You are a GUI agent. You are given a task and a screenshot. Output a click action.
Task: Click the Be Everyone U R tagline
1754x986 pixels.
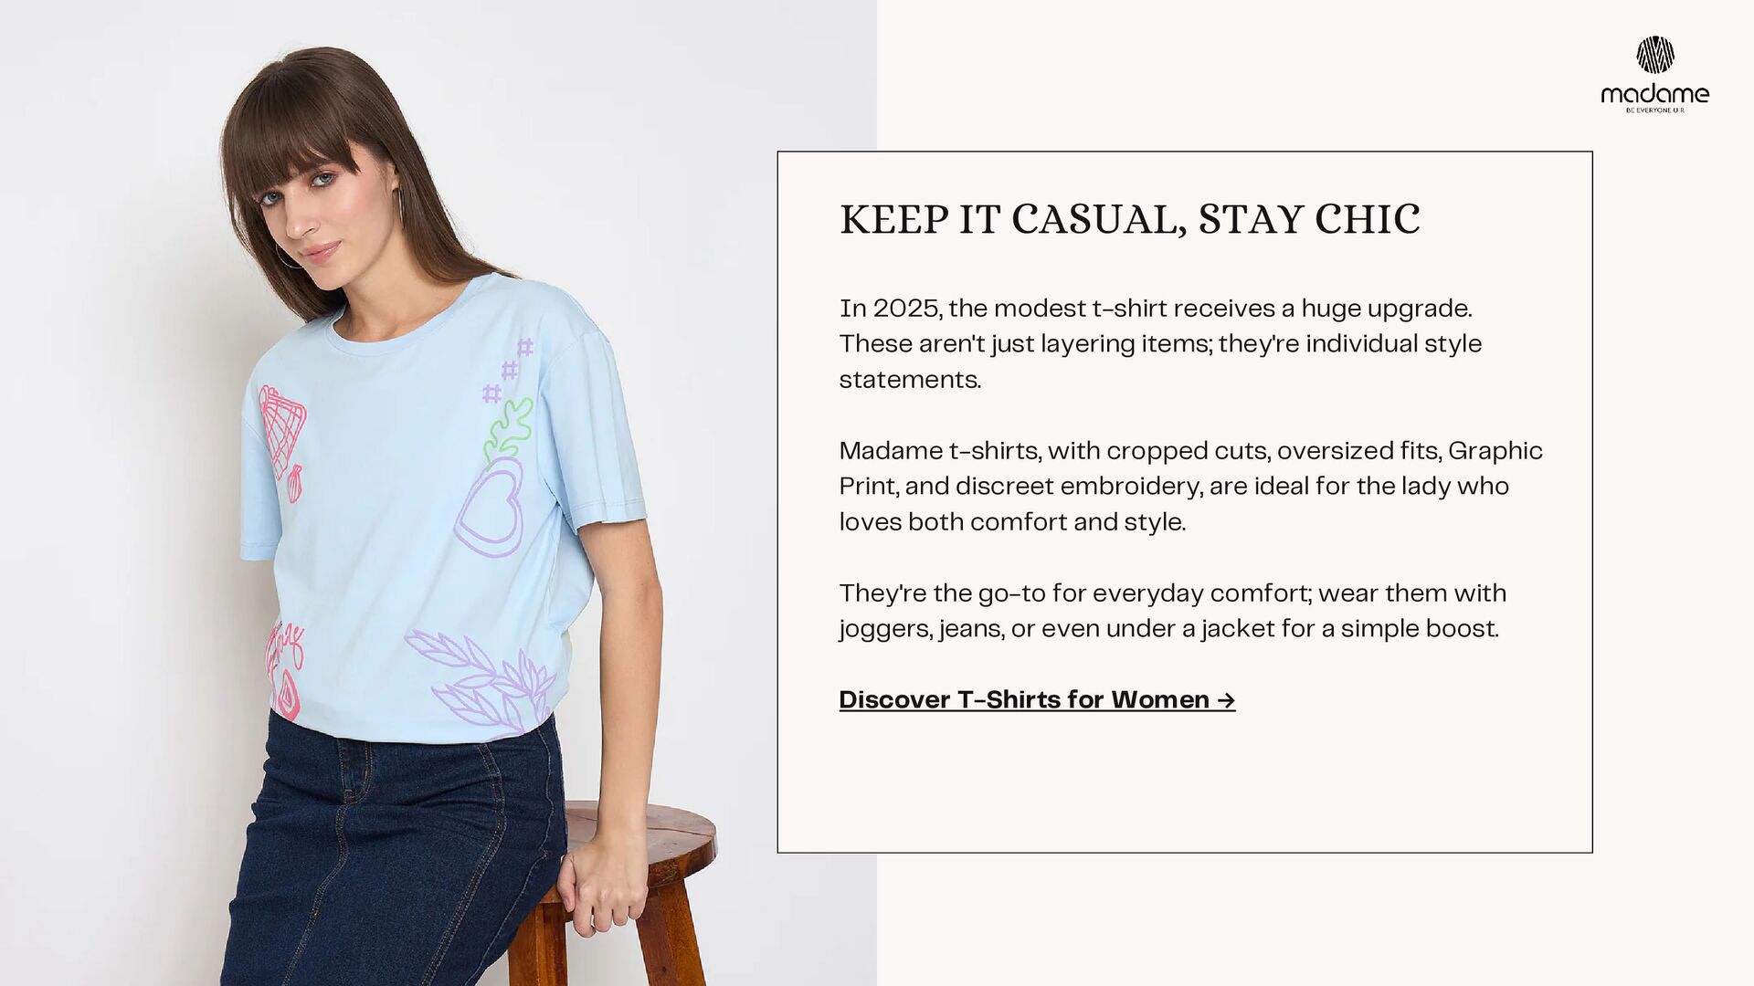click(x=1654, y=110)
